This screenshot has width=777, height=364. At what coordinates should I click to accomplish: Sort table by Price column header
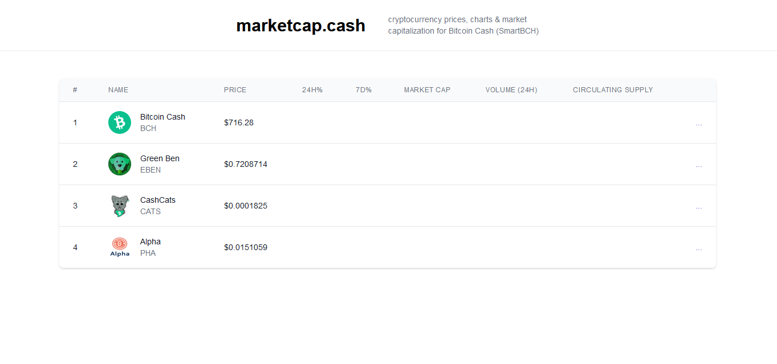tap(235, 90)
